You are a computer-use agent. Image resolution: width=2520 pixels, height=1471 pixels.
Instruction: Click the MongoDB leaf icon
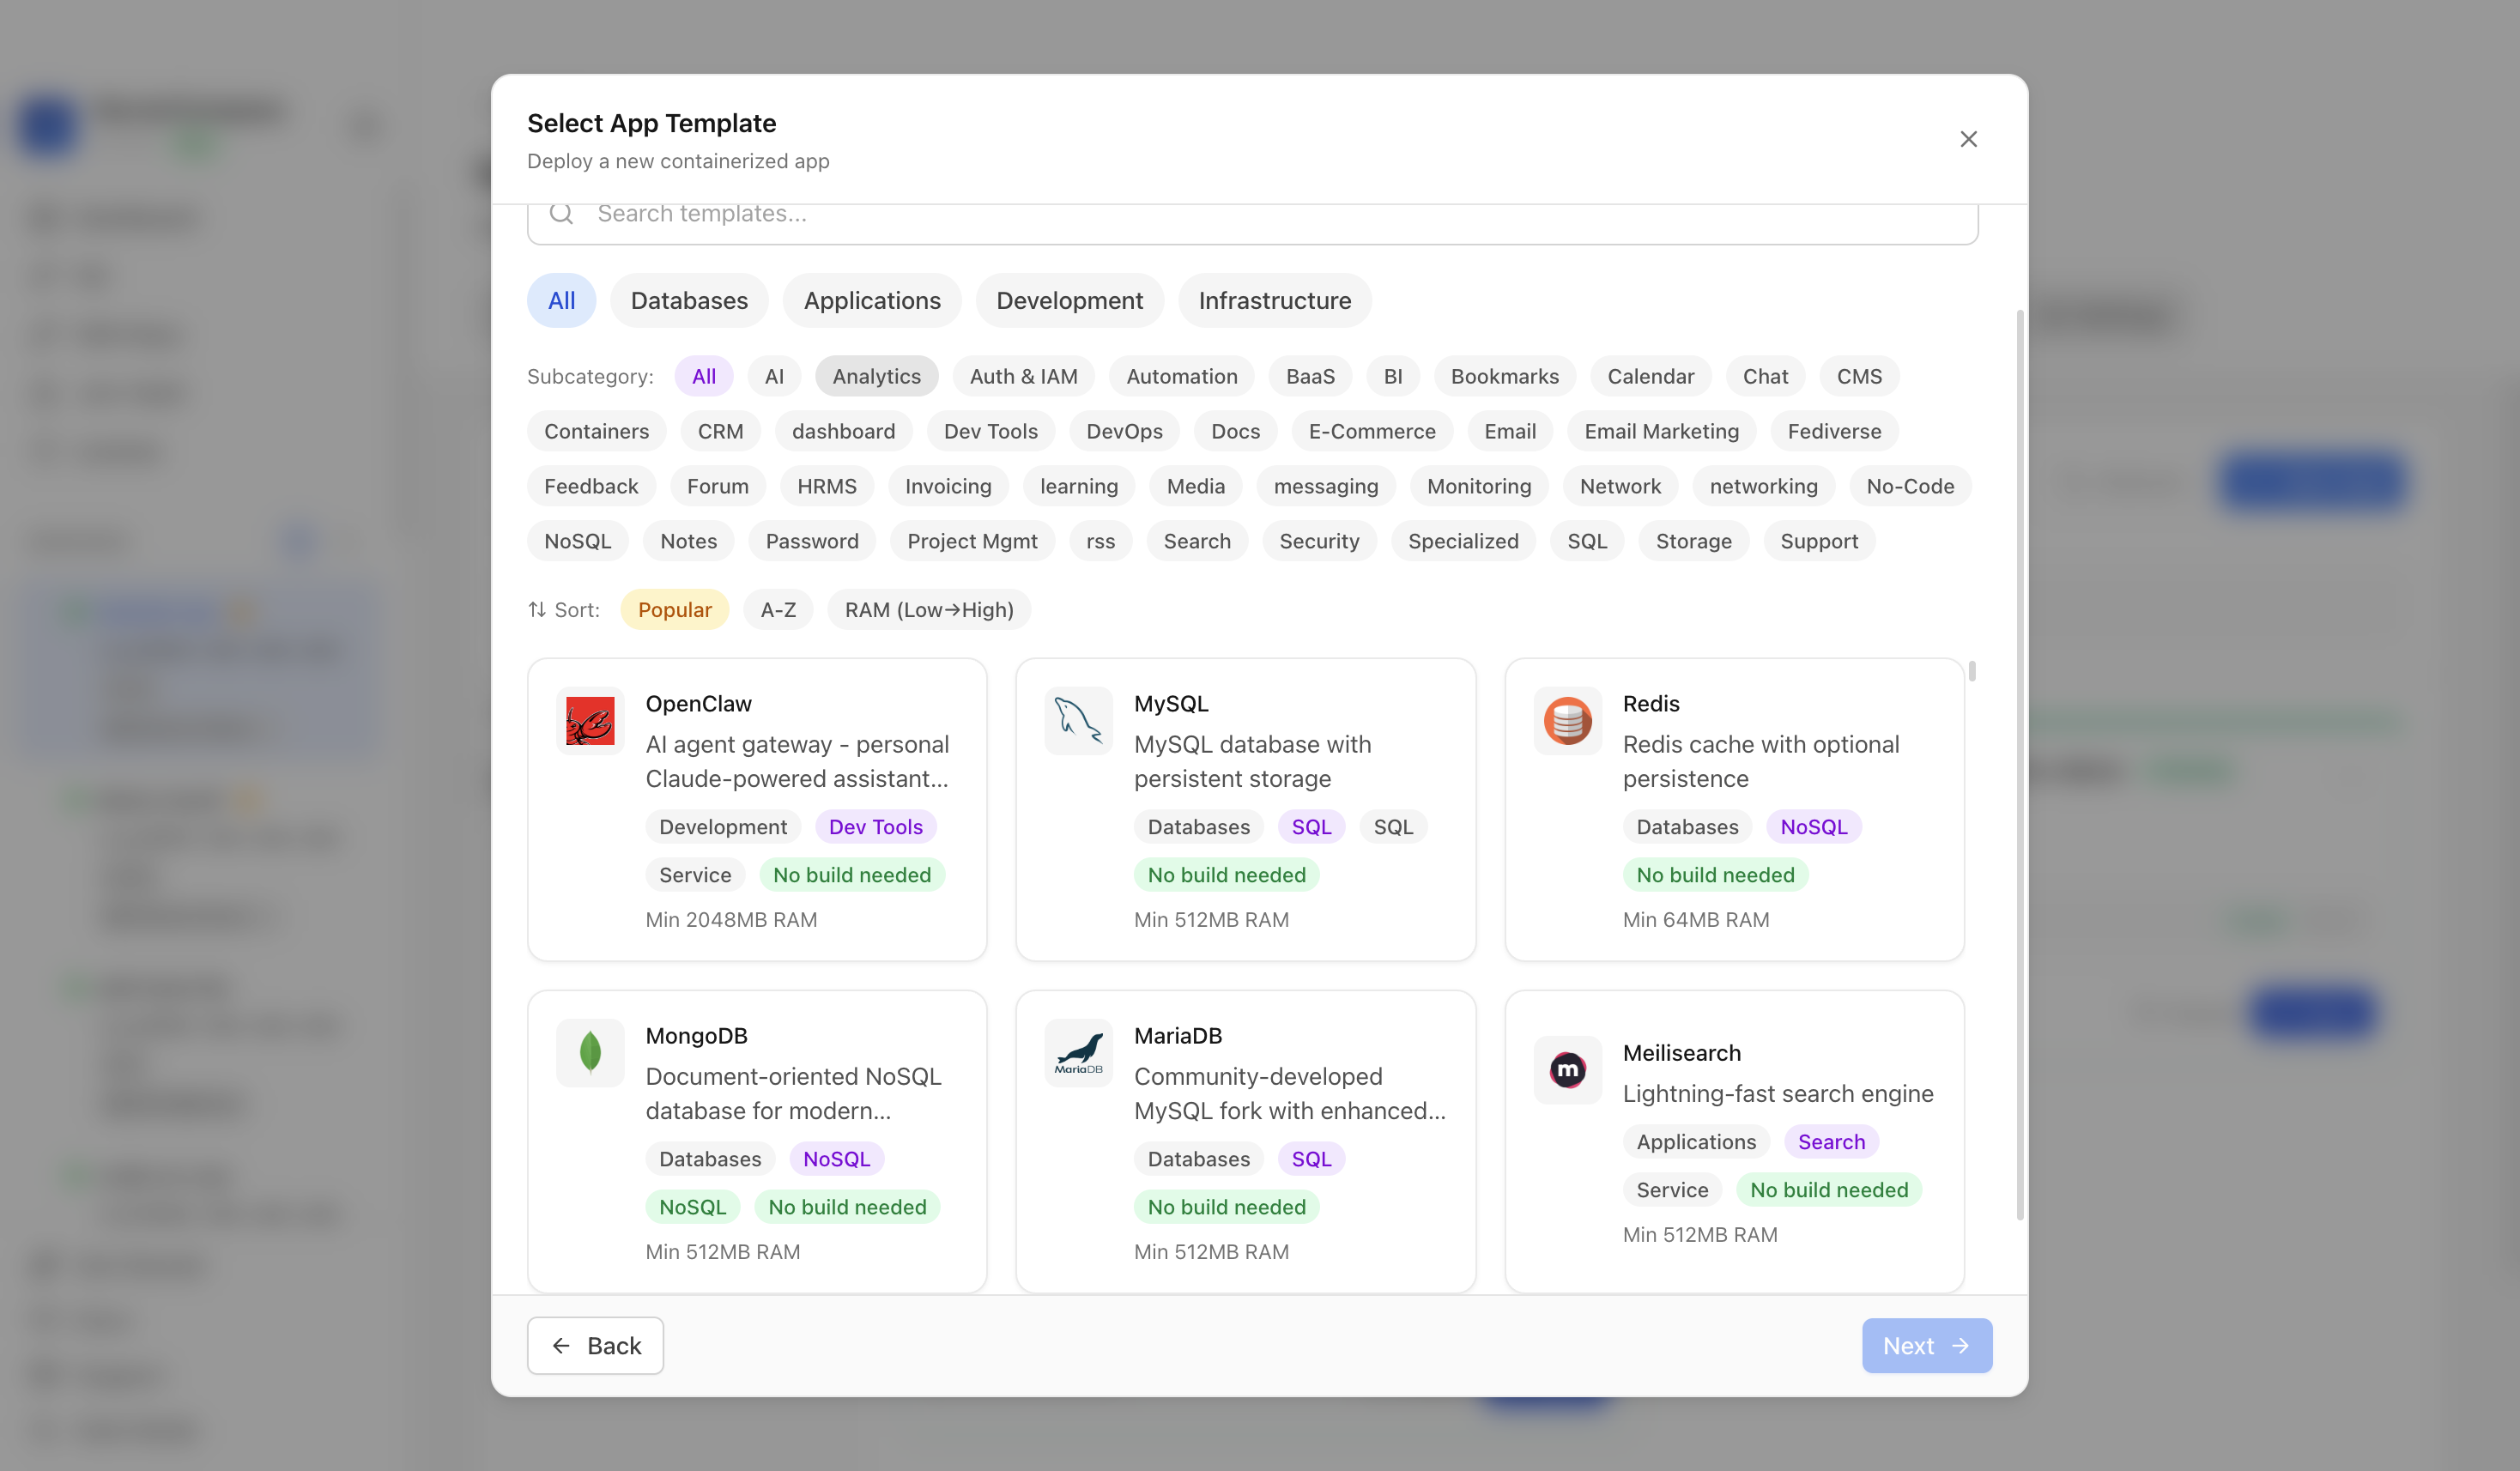590,1053
